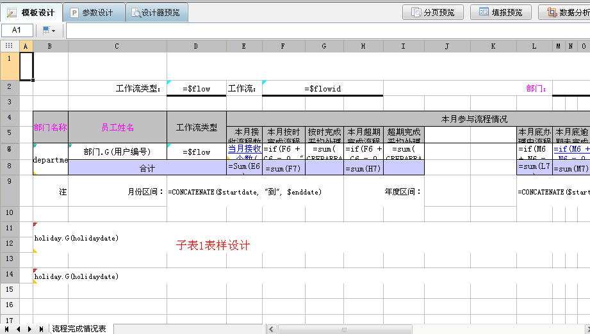This screenshot has height=334, width=590.
Task: Select the =$flowid cell
Action: 322,88
